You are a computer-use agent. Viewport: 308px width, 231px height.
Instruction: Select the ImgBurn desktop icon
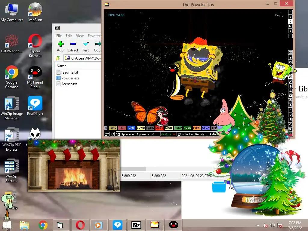35,12
